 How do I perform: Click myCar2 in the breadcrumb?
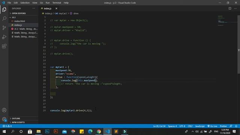point(63,13)
